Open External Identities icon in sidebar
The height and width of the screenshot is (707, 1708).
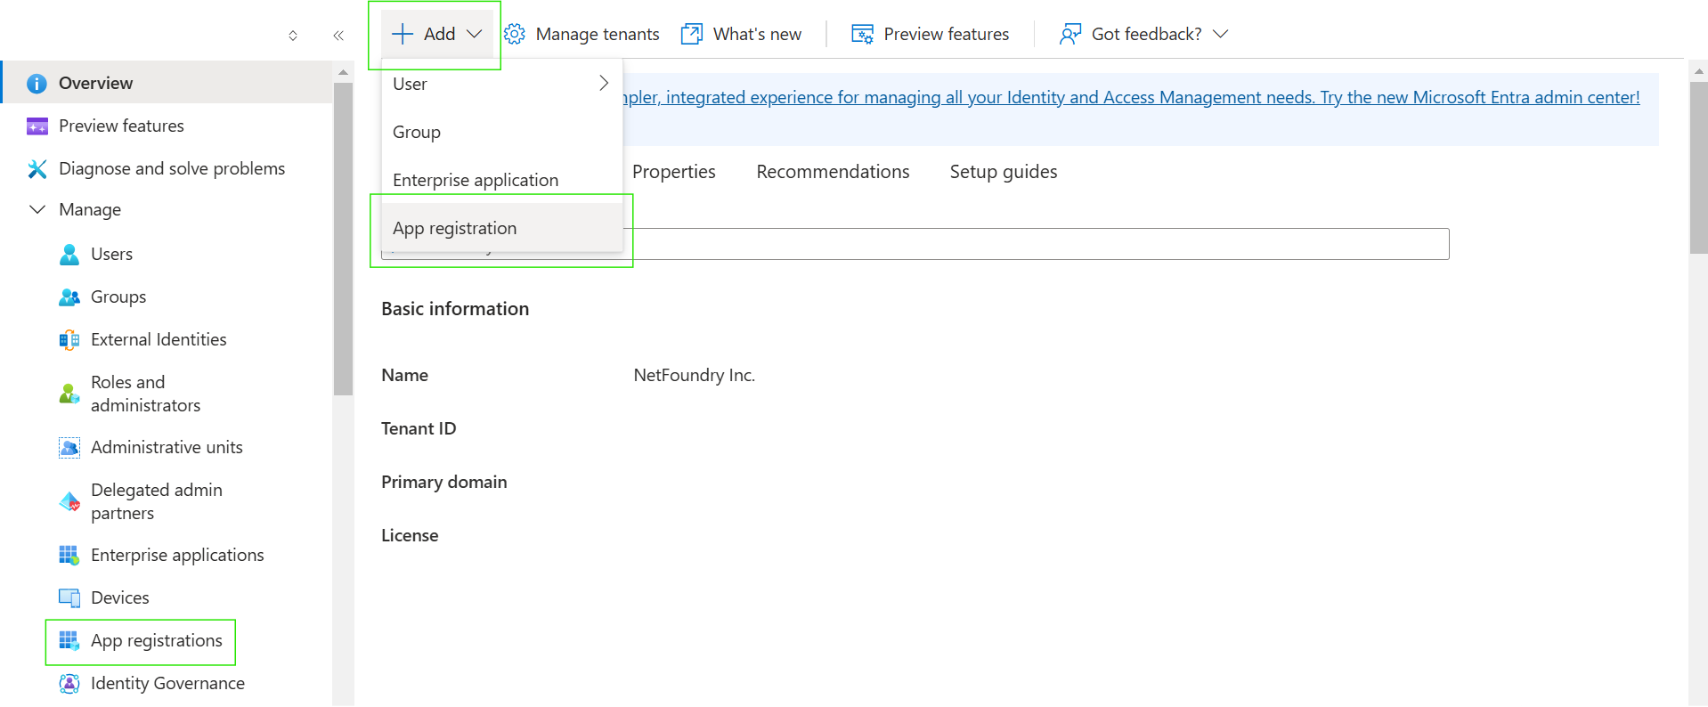click(69, 340)
